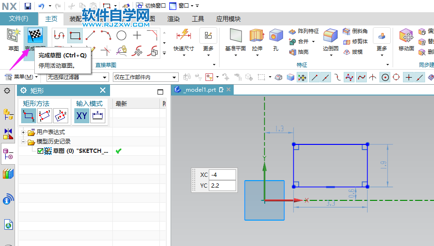Screen dimensions: 434x246
Task: Switch input mode to XY coordinates
Action: pos(82,115)
